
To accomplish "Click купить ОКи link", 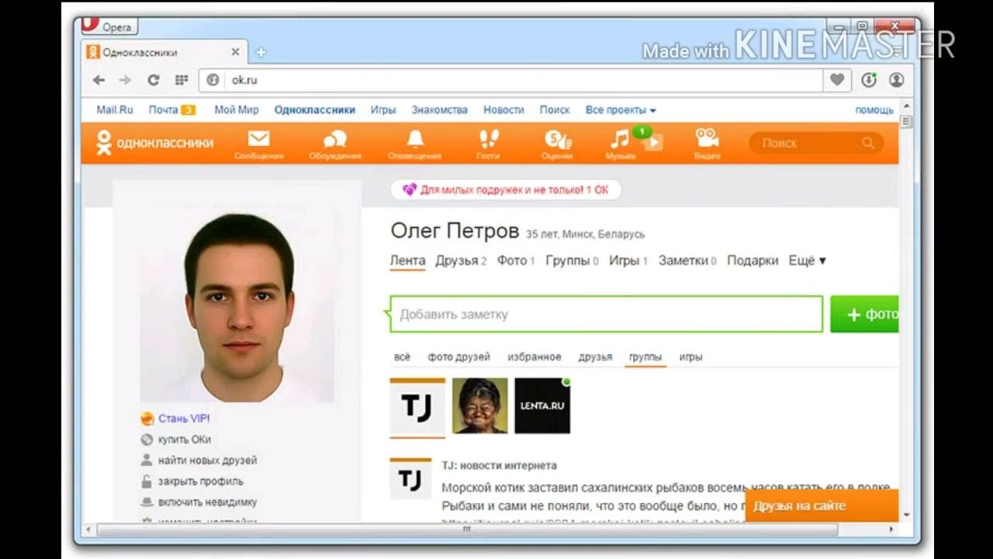I will (x=185, y=439).
